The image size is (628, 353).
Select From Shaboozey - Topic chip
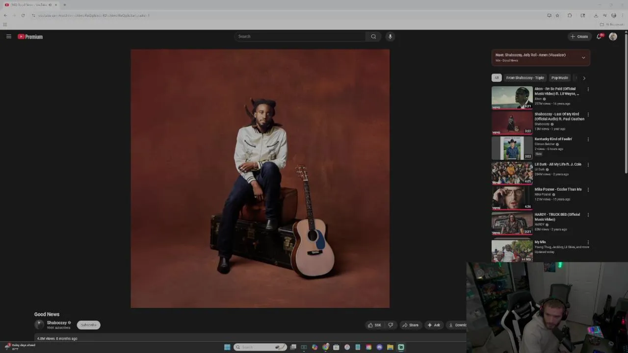coord(525,78)
